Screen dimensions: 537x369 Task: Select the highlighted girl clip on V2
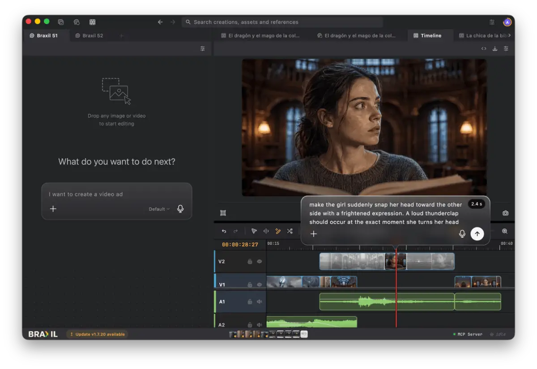point(396,261)
